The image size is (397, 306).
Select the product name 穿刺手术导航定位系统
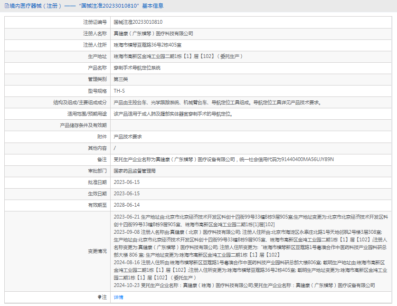pos(137,68)
